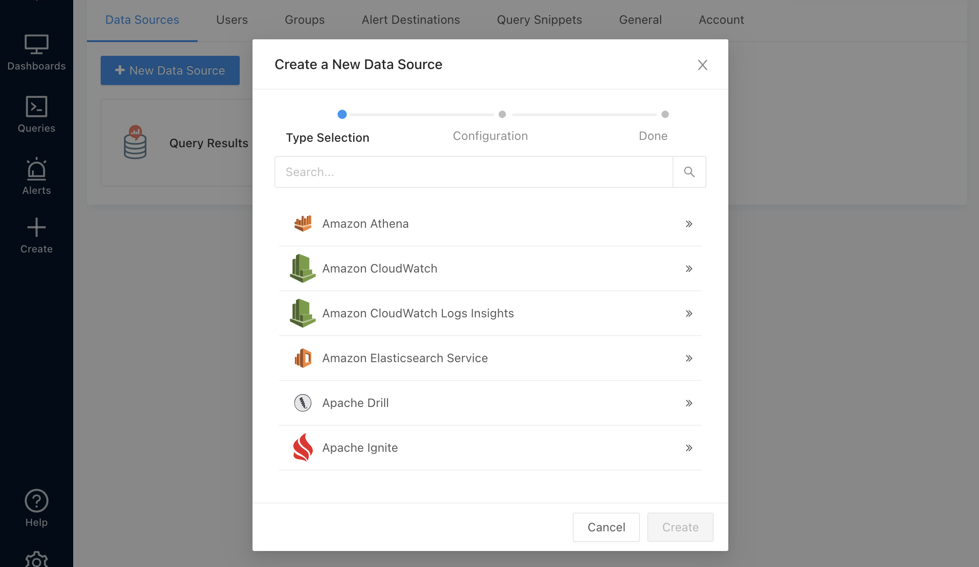Click the Amazon Athena logo icon
This screenshot has width=979, height=567.
click(303, 224)
